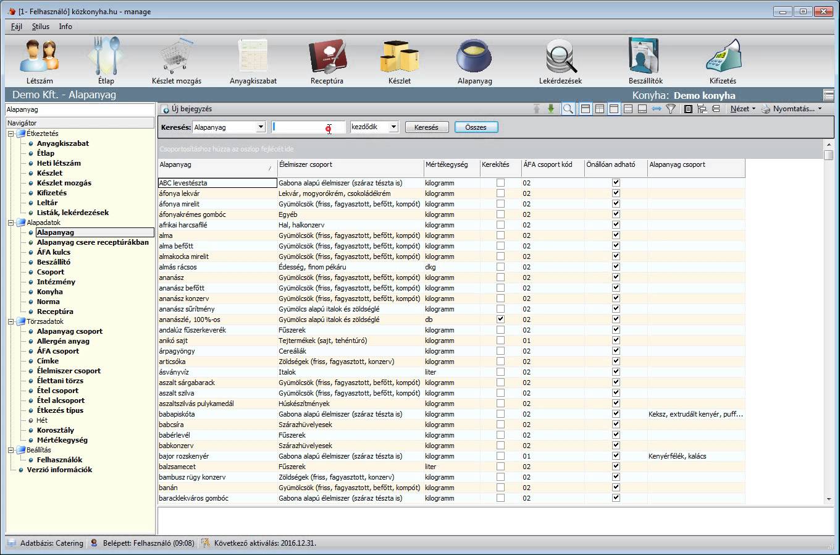The image size is (840, 555).
Task: Toggle Kerekítés checkbox for ABC levestészta
Action: [x=500, y=183]
